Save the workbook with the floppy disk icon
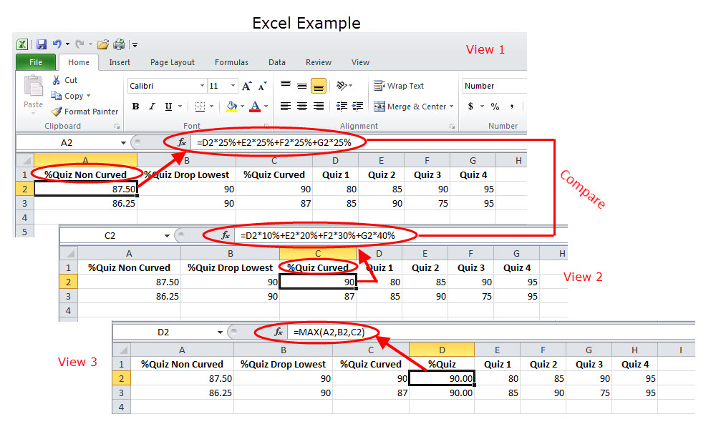Screen dimensions: 716x429 (41, 44)
